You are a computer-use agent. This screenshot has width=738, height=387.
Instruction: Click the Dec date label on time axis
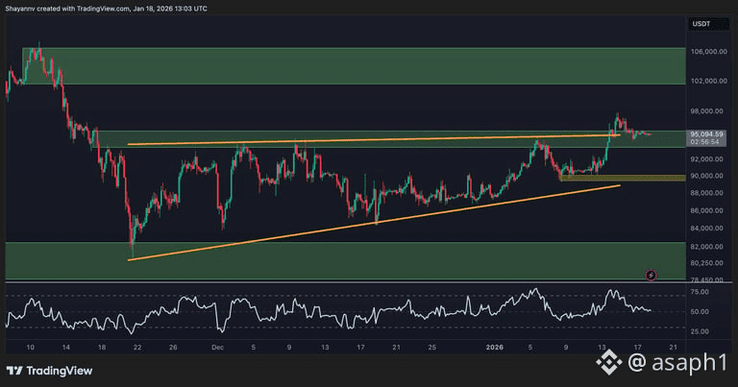click(217, 348)
